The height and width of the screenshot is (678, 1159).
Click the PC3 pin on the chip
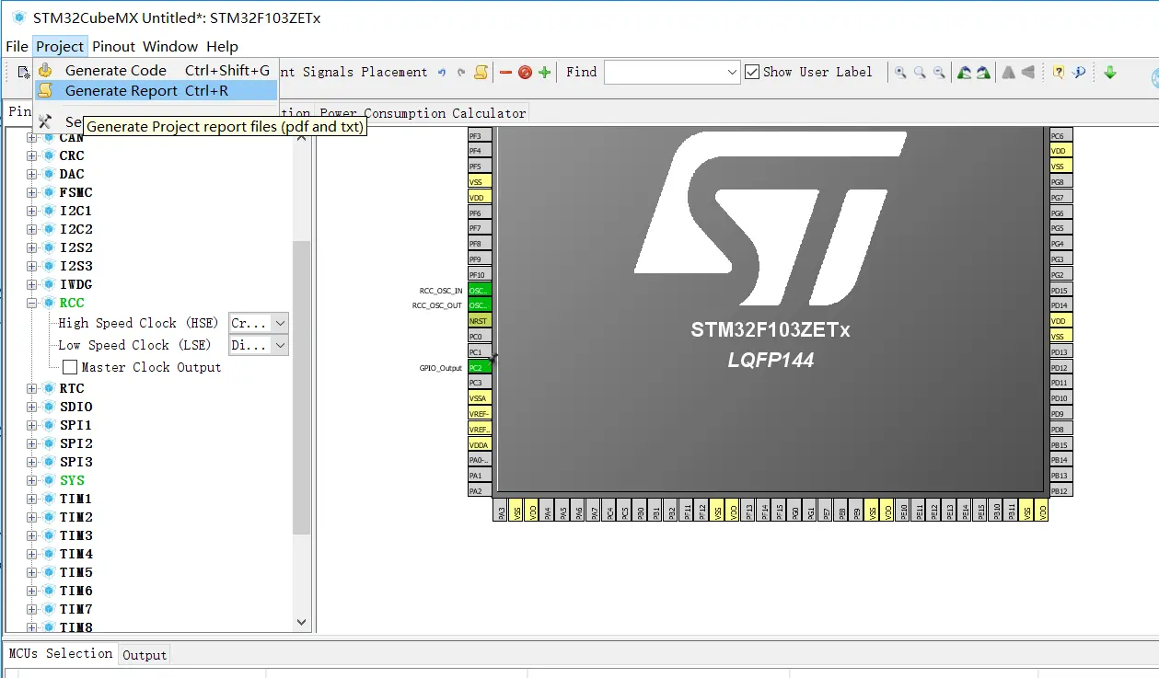click(x=480, y=383)
